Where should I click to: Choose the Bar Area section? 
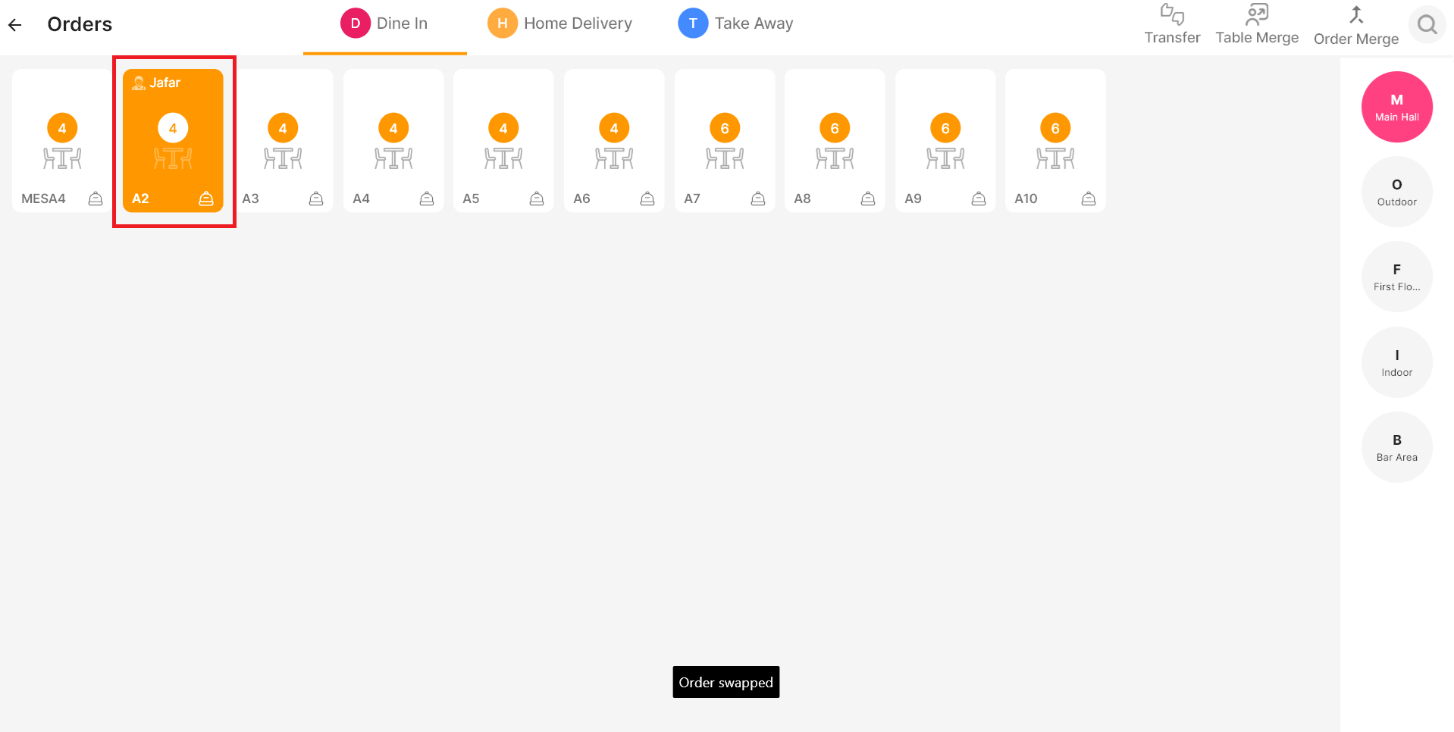[1396, 447]
